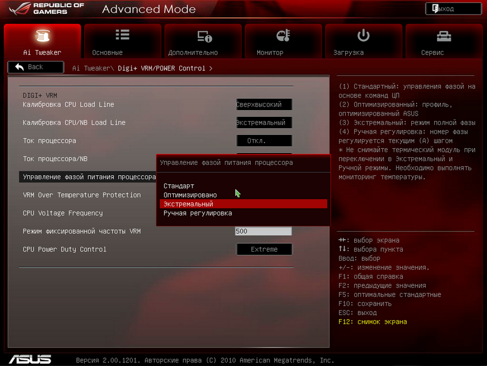The image size is (487, 366).
Task: Open the Монитор gauge icon
Action: click(x=283, y=36)
